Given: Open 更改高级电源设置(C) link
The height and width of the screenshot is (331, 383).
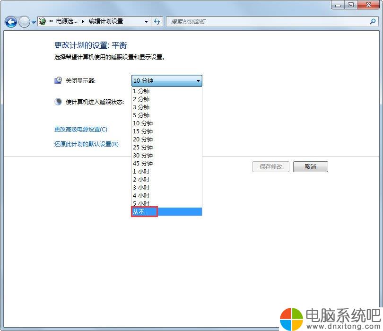Looking at the screenshot, I should 80,129.
